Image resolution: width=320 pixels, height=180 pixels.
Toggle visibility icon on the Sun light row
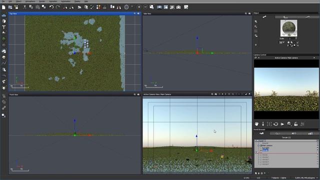tap(317, 148)
